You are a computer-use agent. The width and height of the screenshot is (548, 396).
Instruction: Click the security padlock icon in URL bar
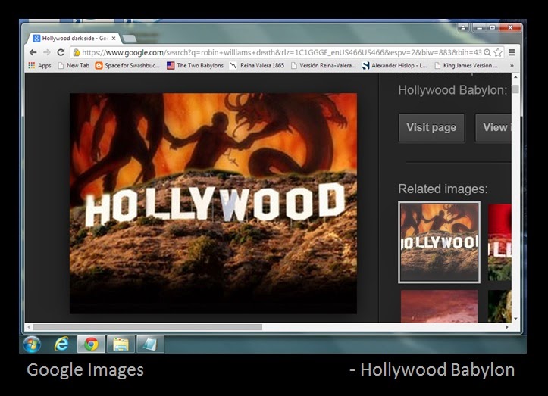click(77, 53)
